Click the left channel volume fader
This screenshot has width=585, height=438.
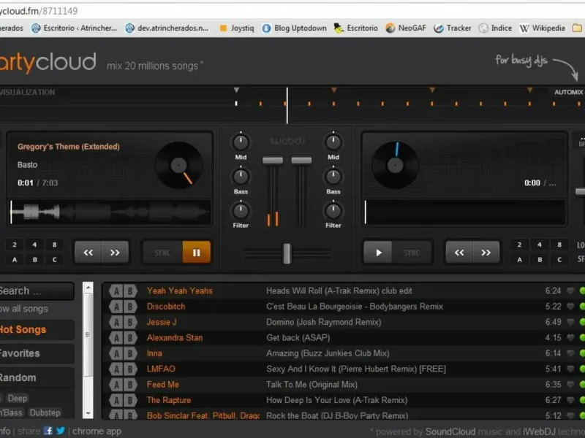coord(273,161)
